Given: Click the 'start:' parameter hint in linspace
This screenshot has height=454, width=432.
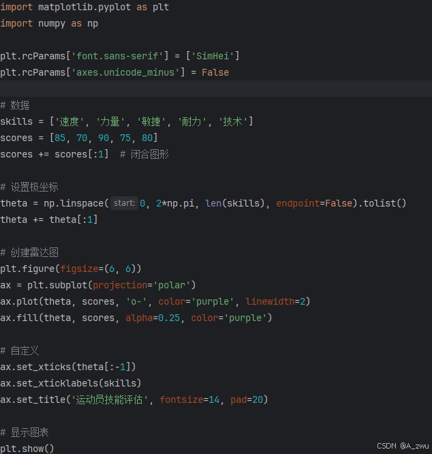Looking at the screenshot, I should [x=124, y=203].
